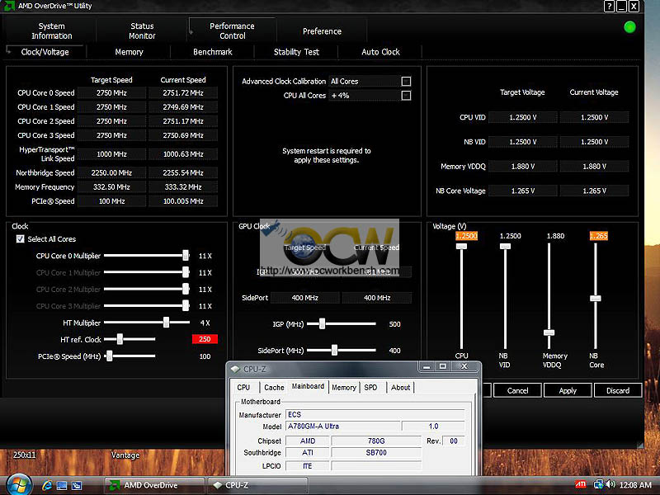Click the NB Core Voltage 1.265 V target field
The width and height of the screenshot is (660, 495).
pos(523,191)
